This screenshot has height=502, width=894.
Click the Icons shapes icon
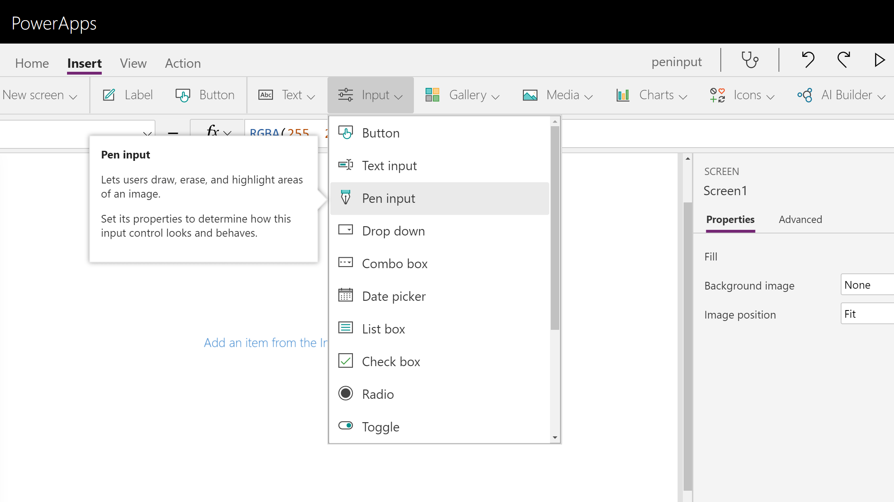[x=717, y=95]
